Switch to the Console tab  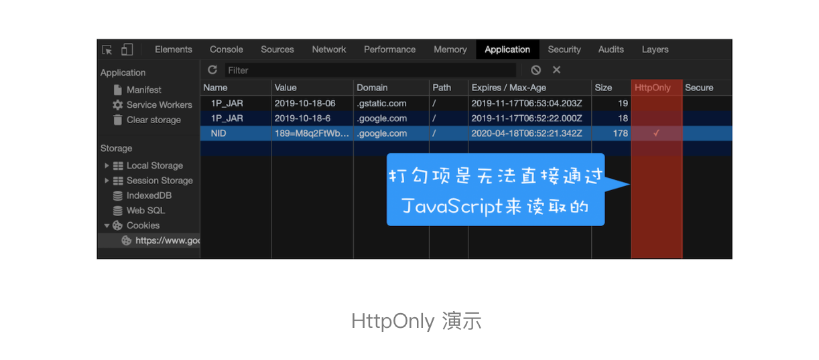tap(227, 50)
